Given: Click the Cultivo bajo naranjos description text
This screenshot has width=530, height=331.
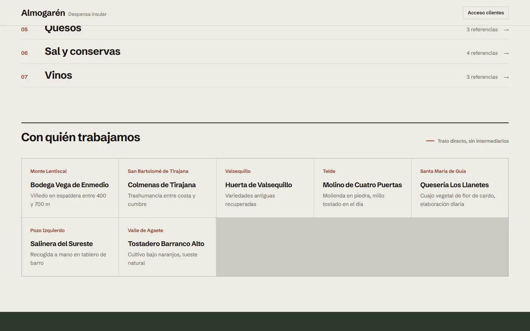Looking at the screenshot, I should [x=163, y=259].
